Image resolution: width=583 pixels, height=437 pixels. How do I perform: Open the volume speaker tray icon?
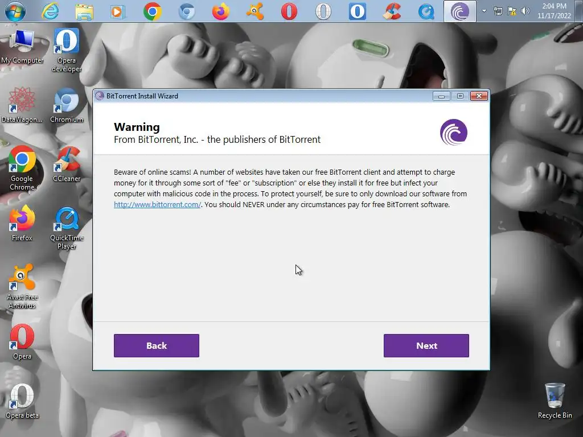525,11
